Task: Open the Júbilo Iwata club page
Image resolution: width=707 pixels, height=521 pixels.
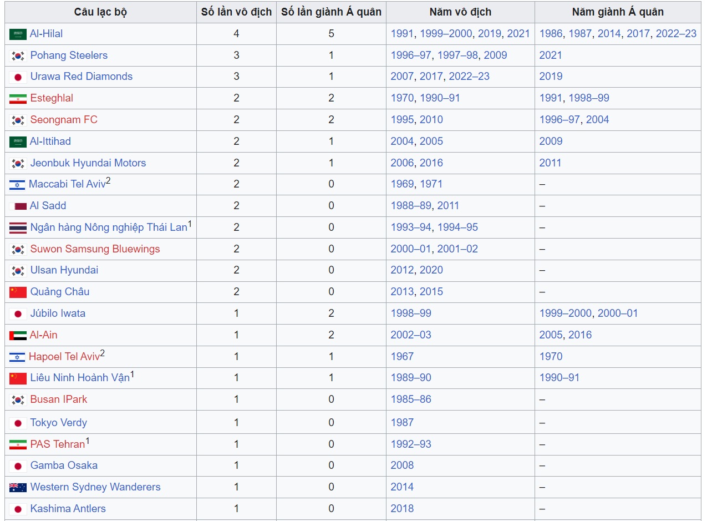Action: pos(58,313)
